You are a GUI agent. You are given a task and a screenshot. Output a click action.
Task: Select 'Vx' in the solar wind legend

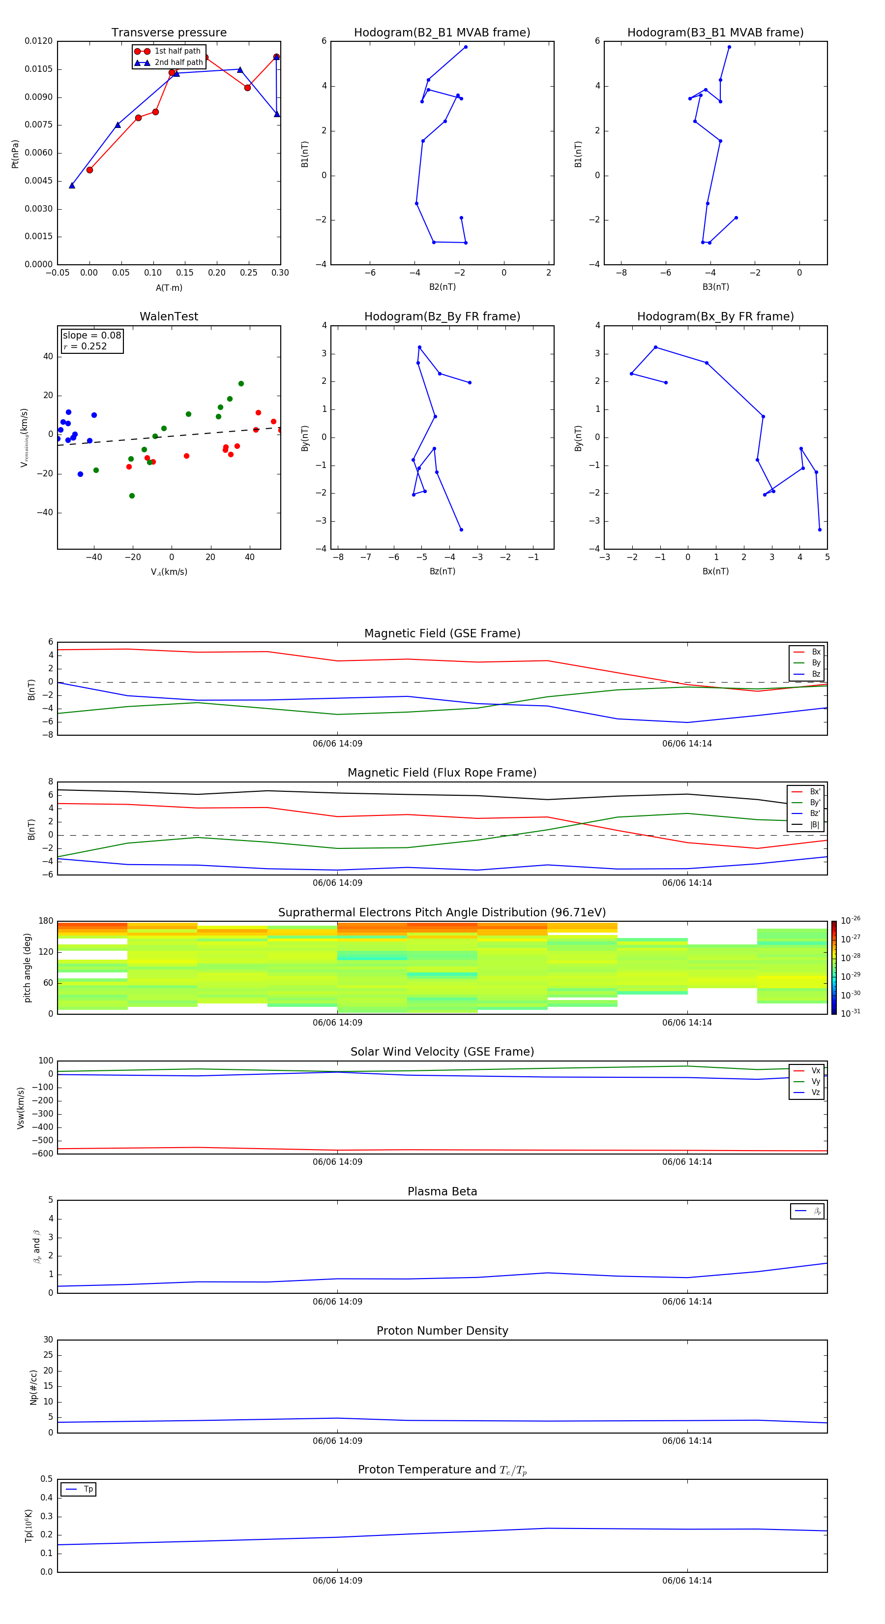(x=807, y=1070)
